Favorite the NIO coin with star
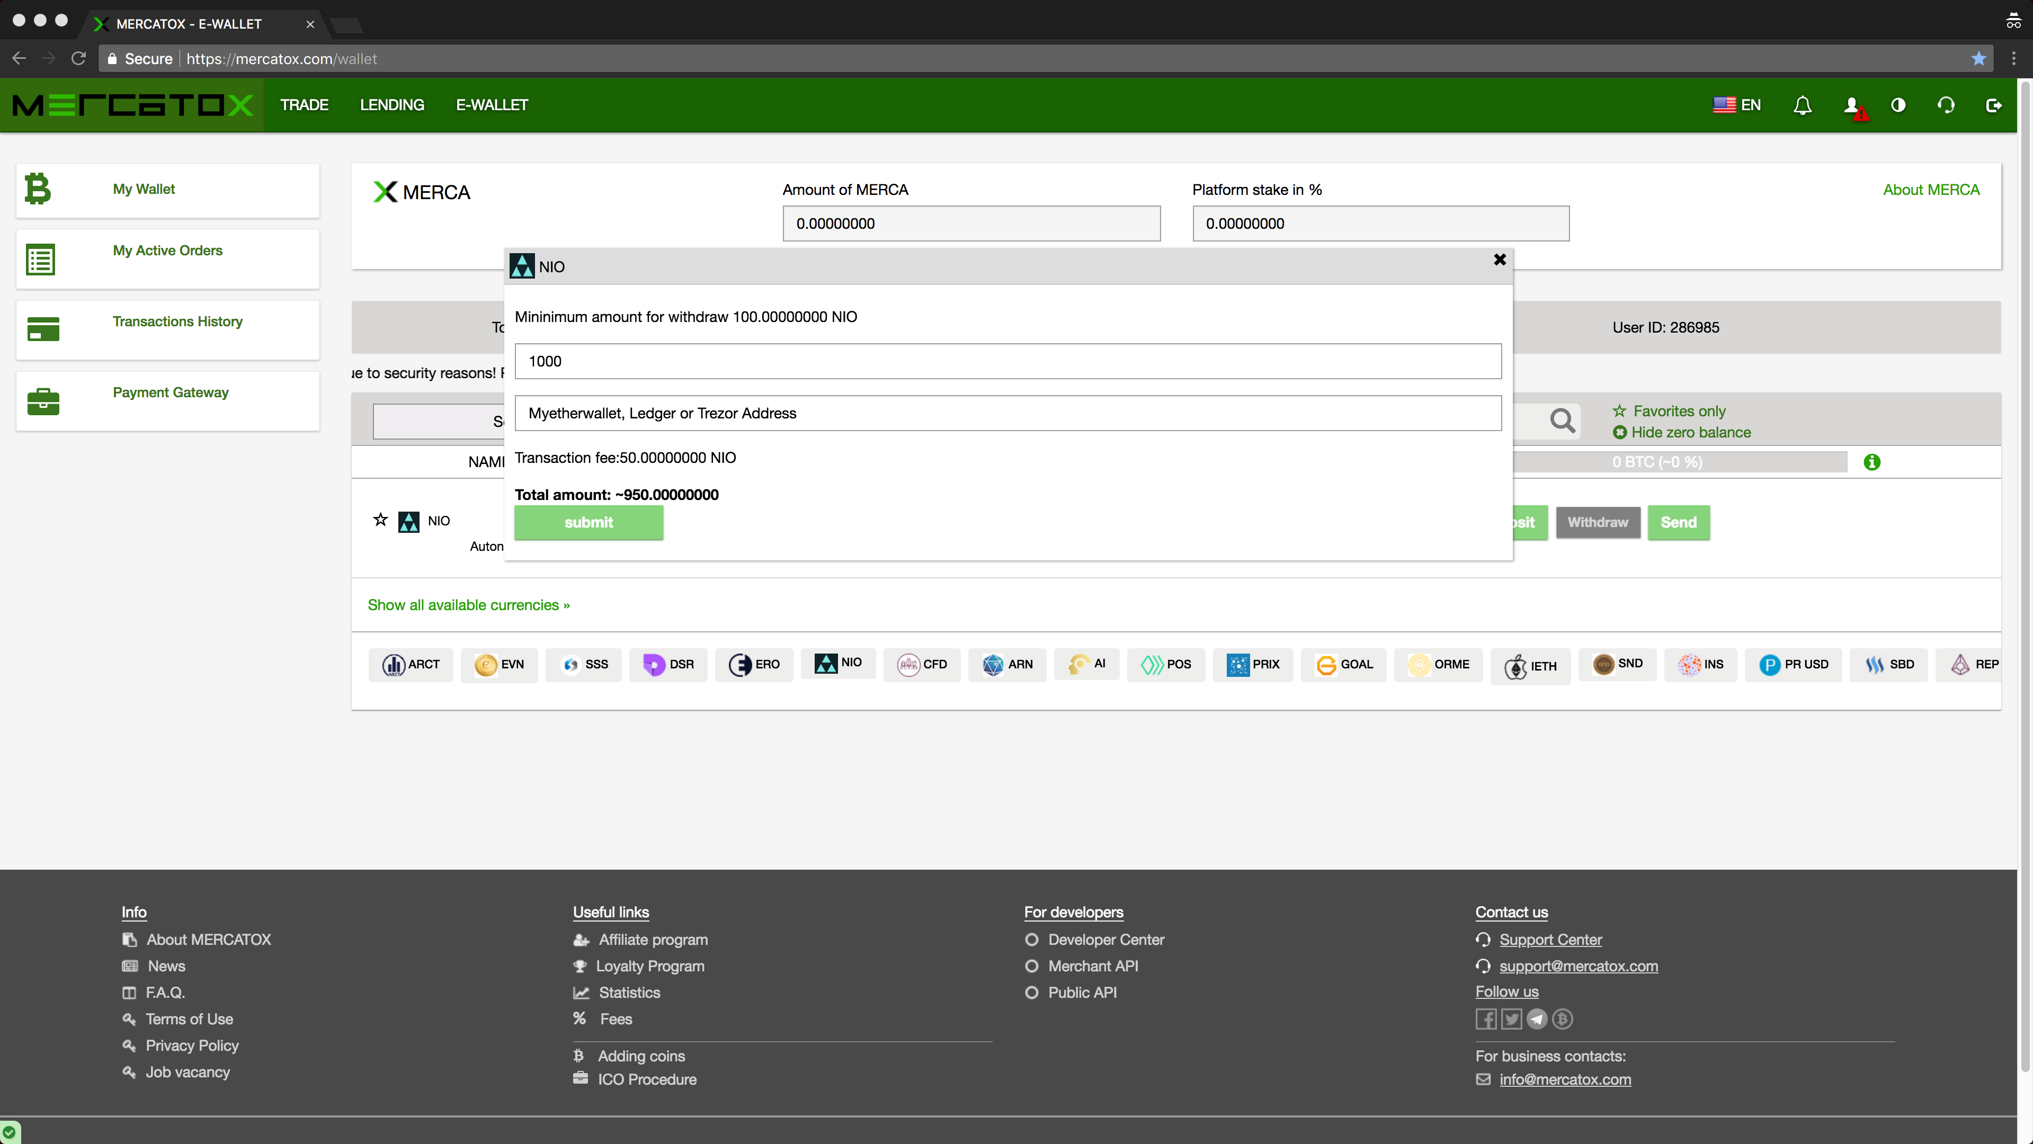 point(380,519)
